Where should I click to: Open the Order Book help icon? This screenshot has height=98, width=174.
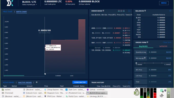[x=103, y=11]
